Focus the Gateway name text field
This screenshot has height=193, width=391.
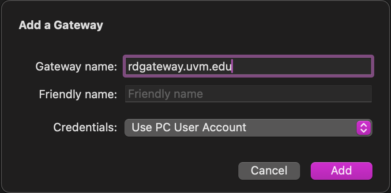click(x=248, y=67)
